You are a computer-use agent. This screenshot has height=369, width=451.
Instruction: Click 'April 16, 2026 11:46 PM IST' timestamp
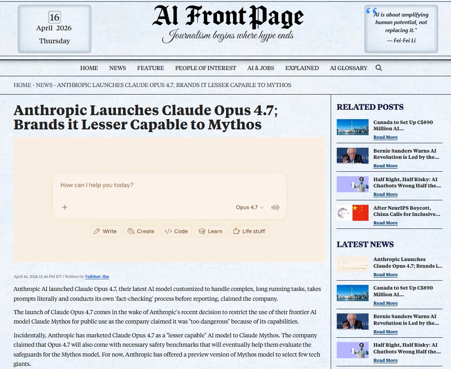(38, 277)
